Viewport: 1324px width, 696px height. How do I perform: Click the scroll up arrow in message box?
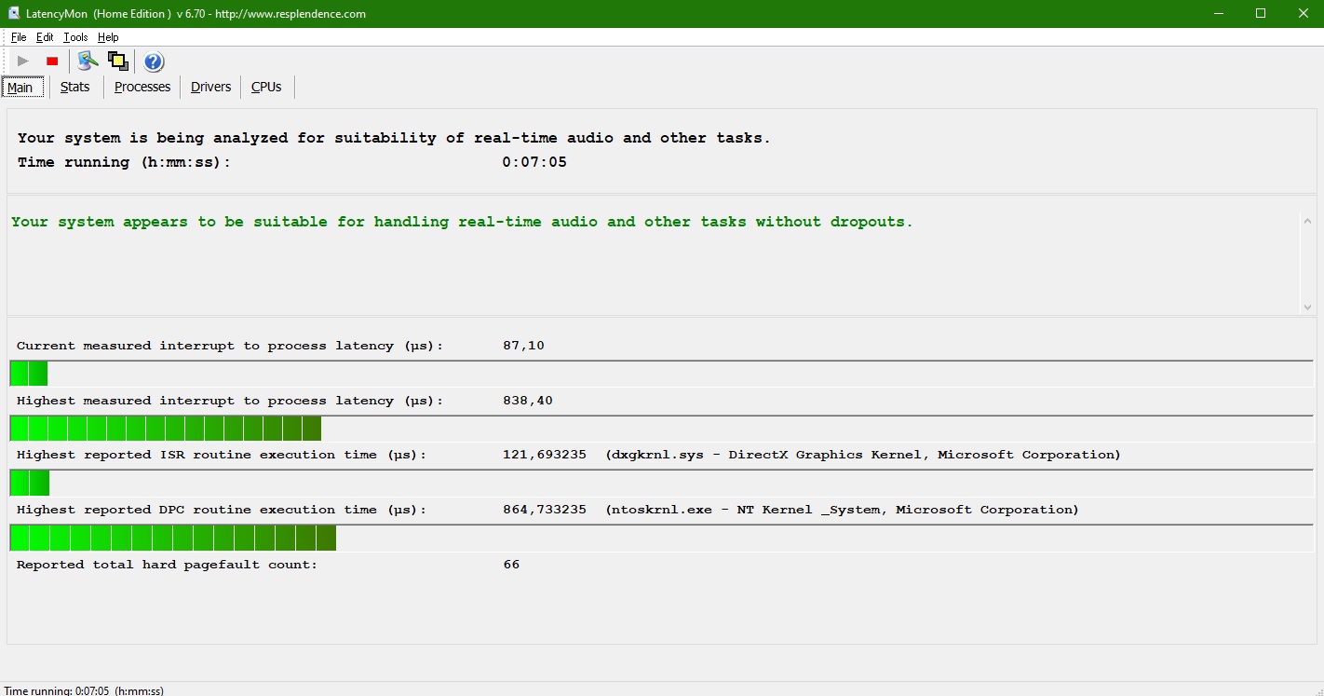point(1307,222)
